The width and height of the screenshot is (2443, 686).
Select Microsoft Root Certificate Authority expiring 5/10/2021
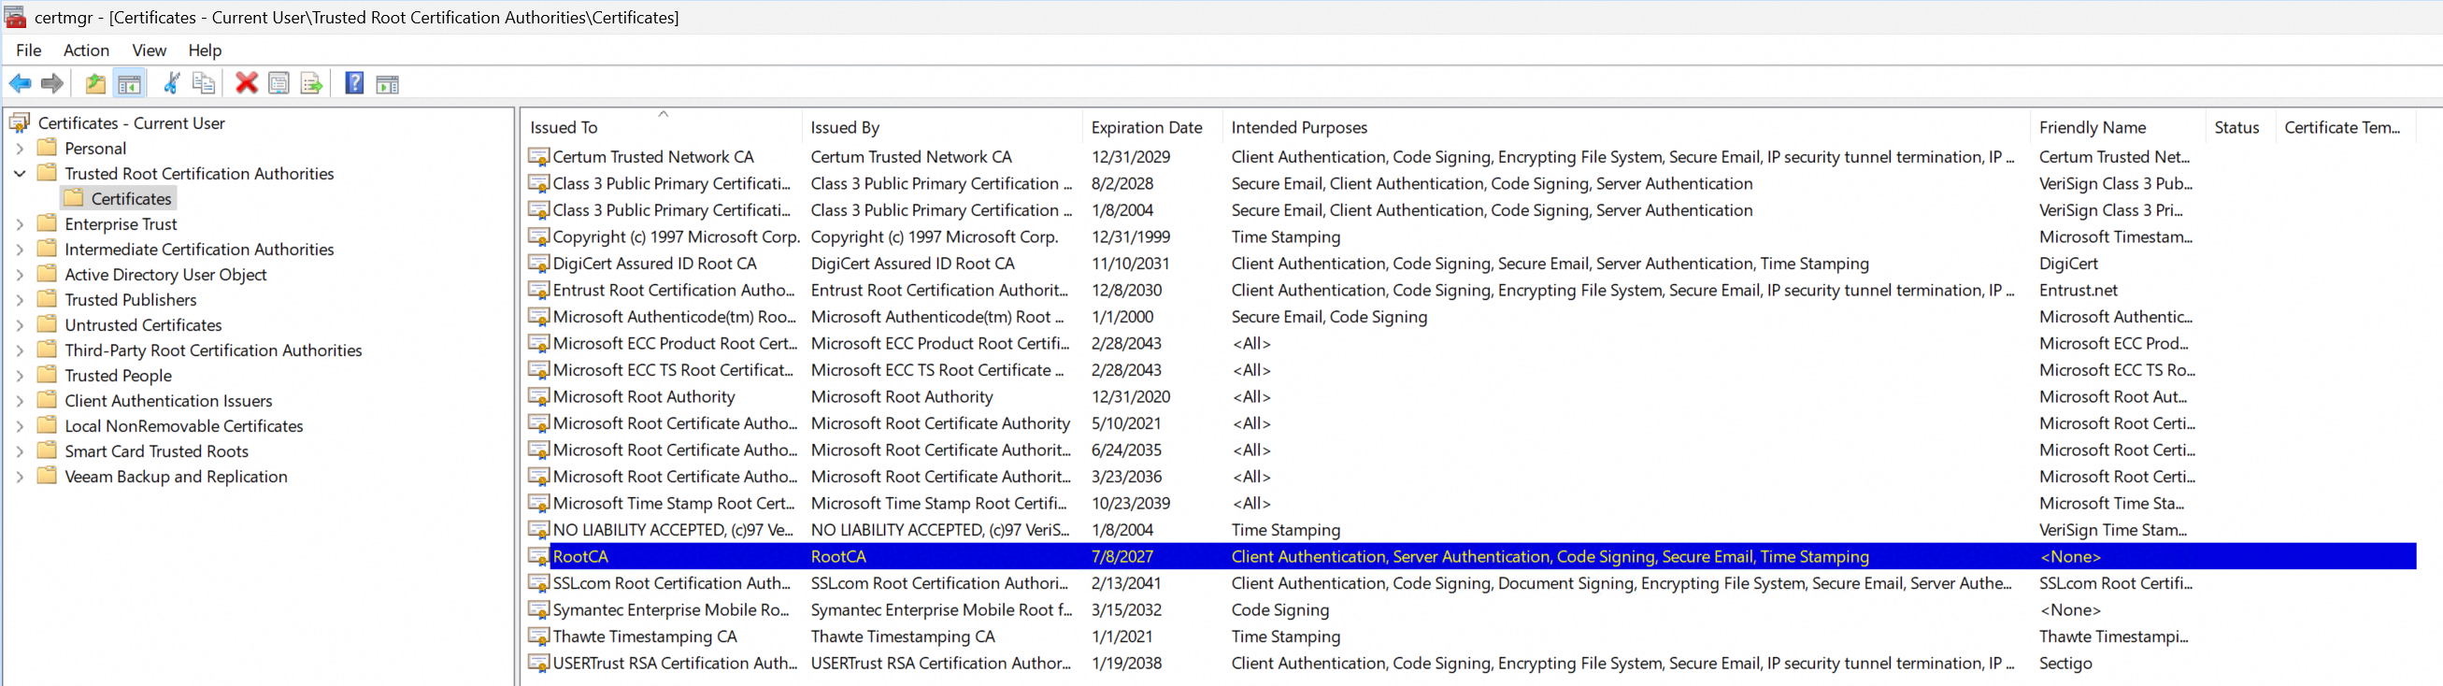[x=1472, y=423]
